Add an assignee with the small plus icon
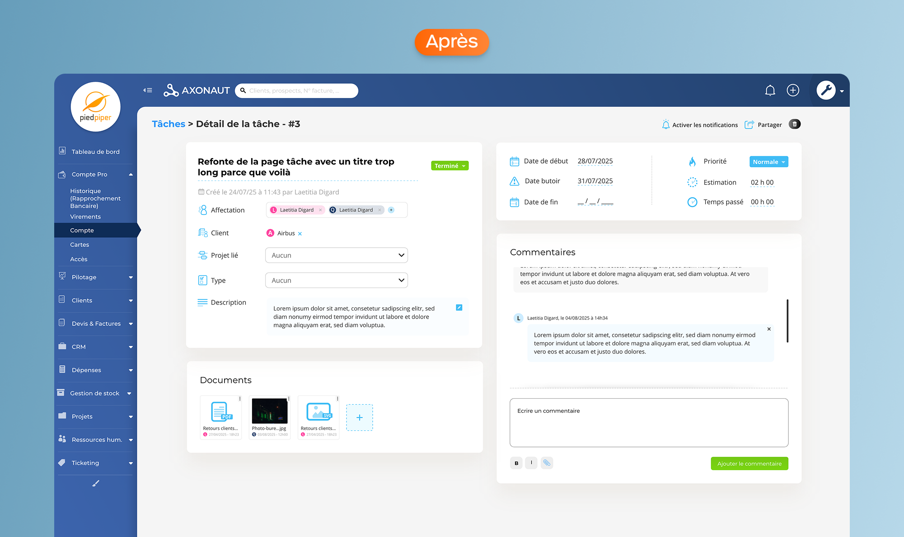 click(391, 210)
